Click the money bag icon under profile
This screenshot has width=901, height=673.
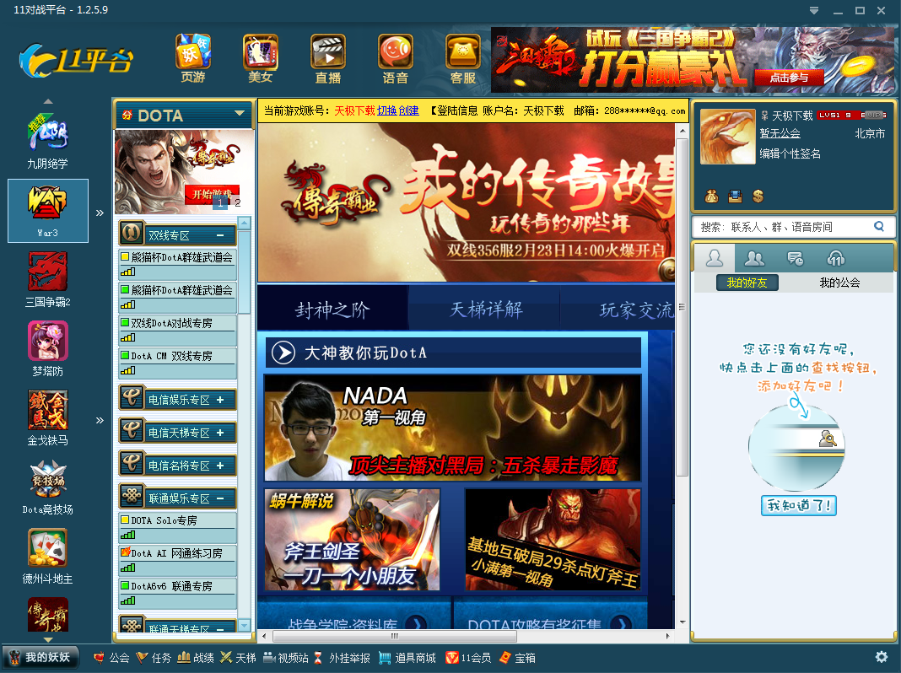pyautogui.click(x=711, y=197)
